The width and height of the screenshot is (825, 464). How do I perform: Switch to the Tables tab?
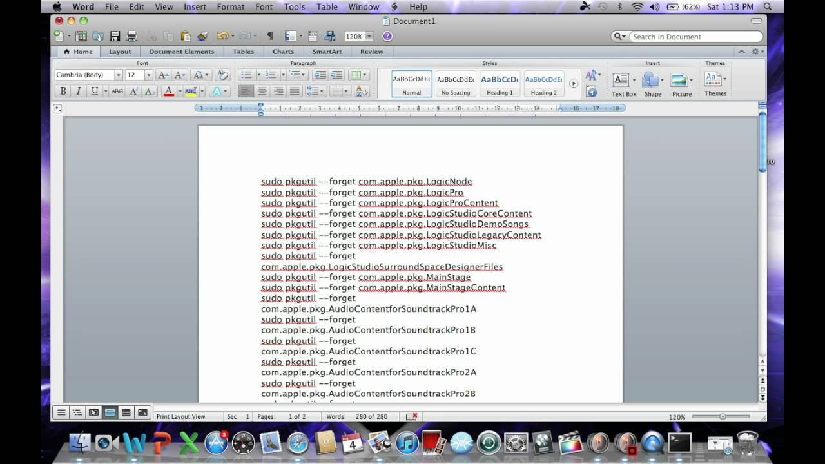243,52
